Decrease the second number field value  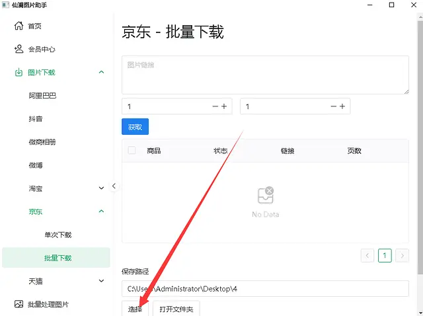tap(333, 106)
